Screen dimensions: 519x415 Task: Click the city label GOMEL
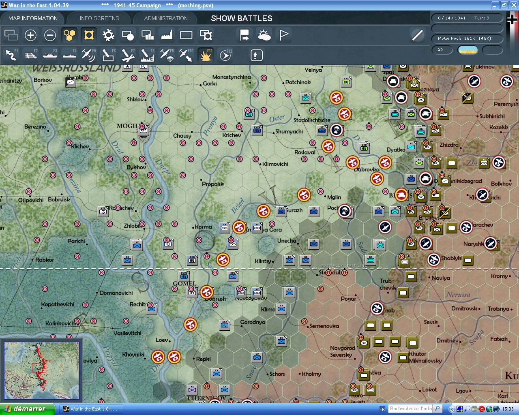point(184,283)
